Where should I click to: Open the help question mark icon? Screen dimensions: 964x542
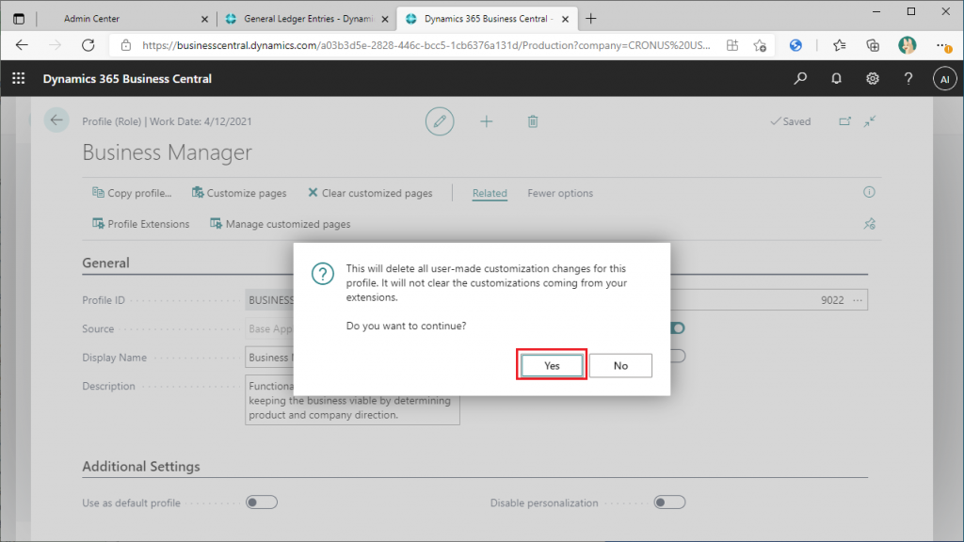pyautogui.click(x=908, y=79)
